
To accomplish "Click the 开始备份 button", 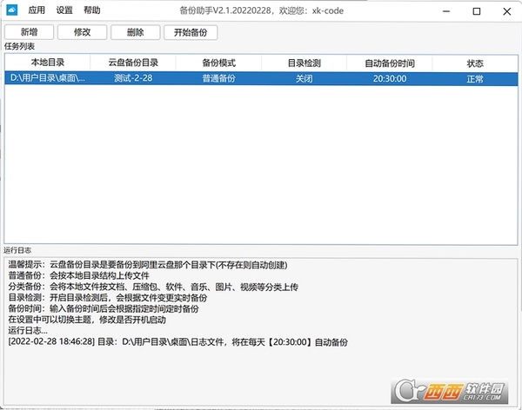I will [x=191, y=32].
